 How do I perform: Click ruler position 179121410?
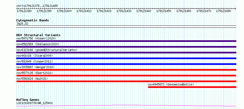pyautogui.click(x=84, y=11)
